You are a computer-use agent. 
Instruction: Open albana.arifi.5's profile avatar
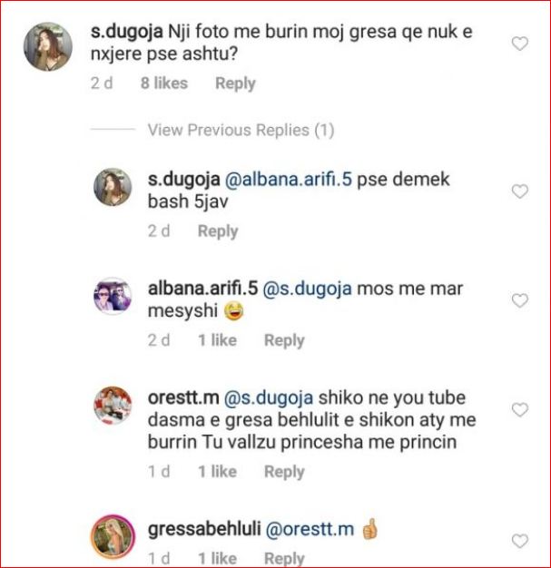coord(113,296)
